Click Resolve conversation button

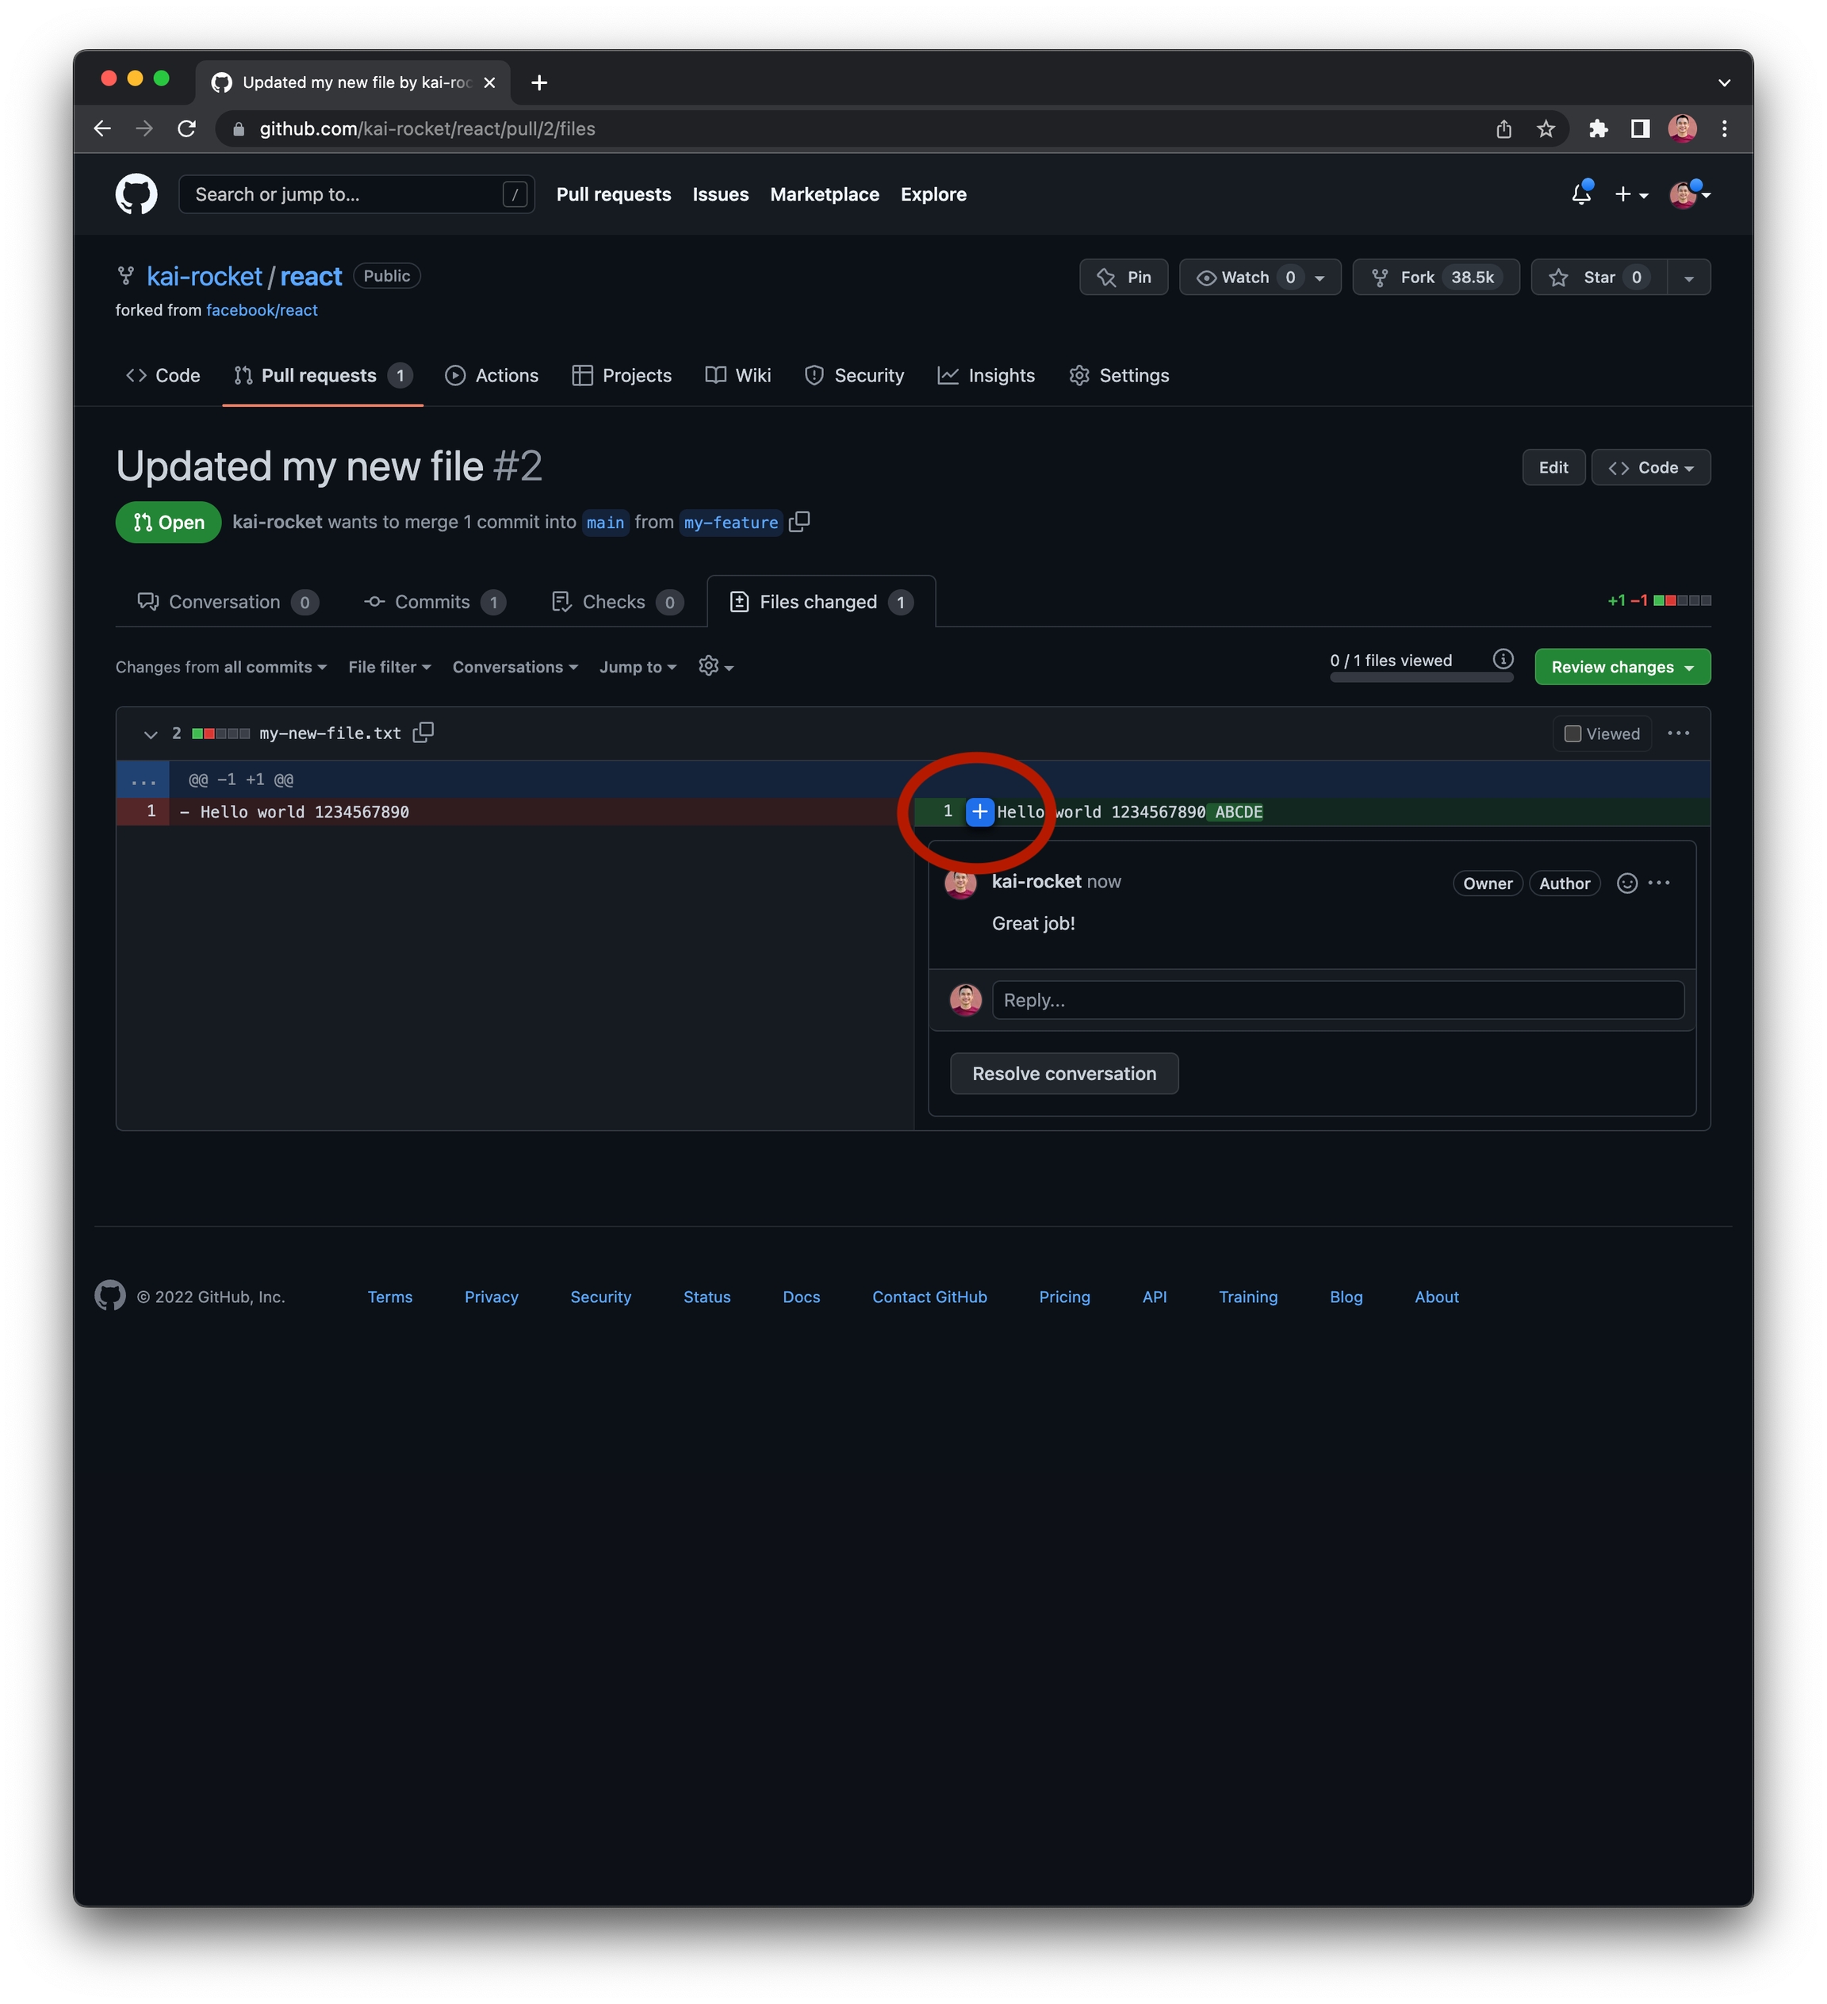pyautogui.click(x=1063, y=1074)
